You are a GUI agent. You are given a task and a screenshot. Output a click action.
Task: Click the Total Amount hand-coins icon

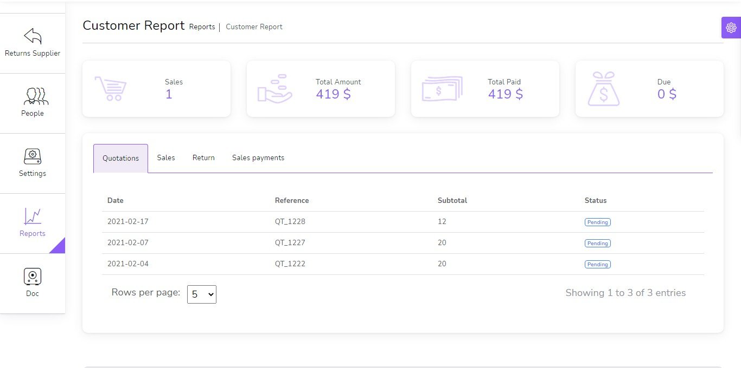click(275, 89)
